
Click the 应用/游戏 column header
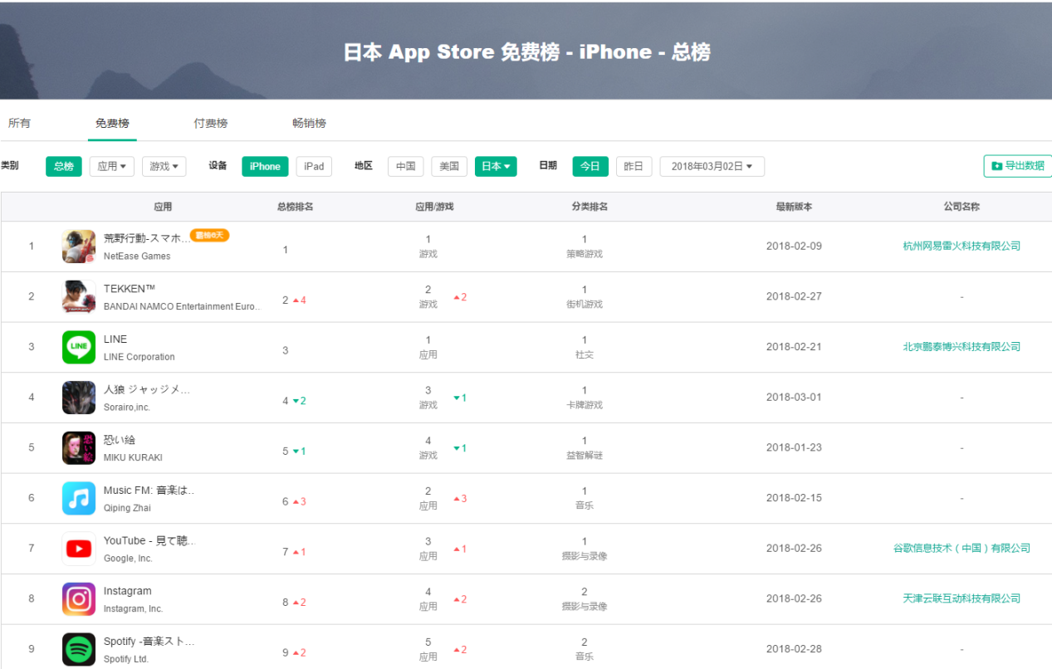tap(434, 207)
